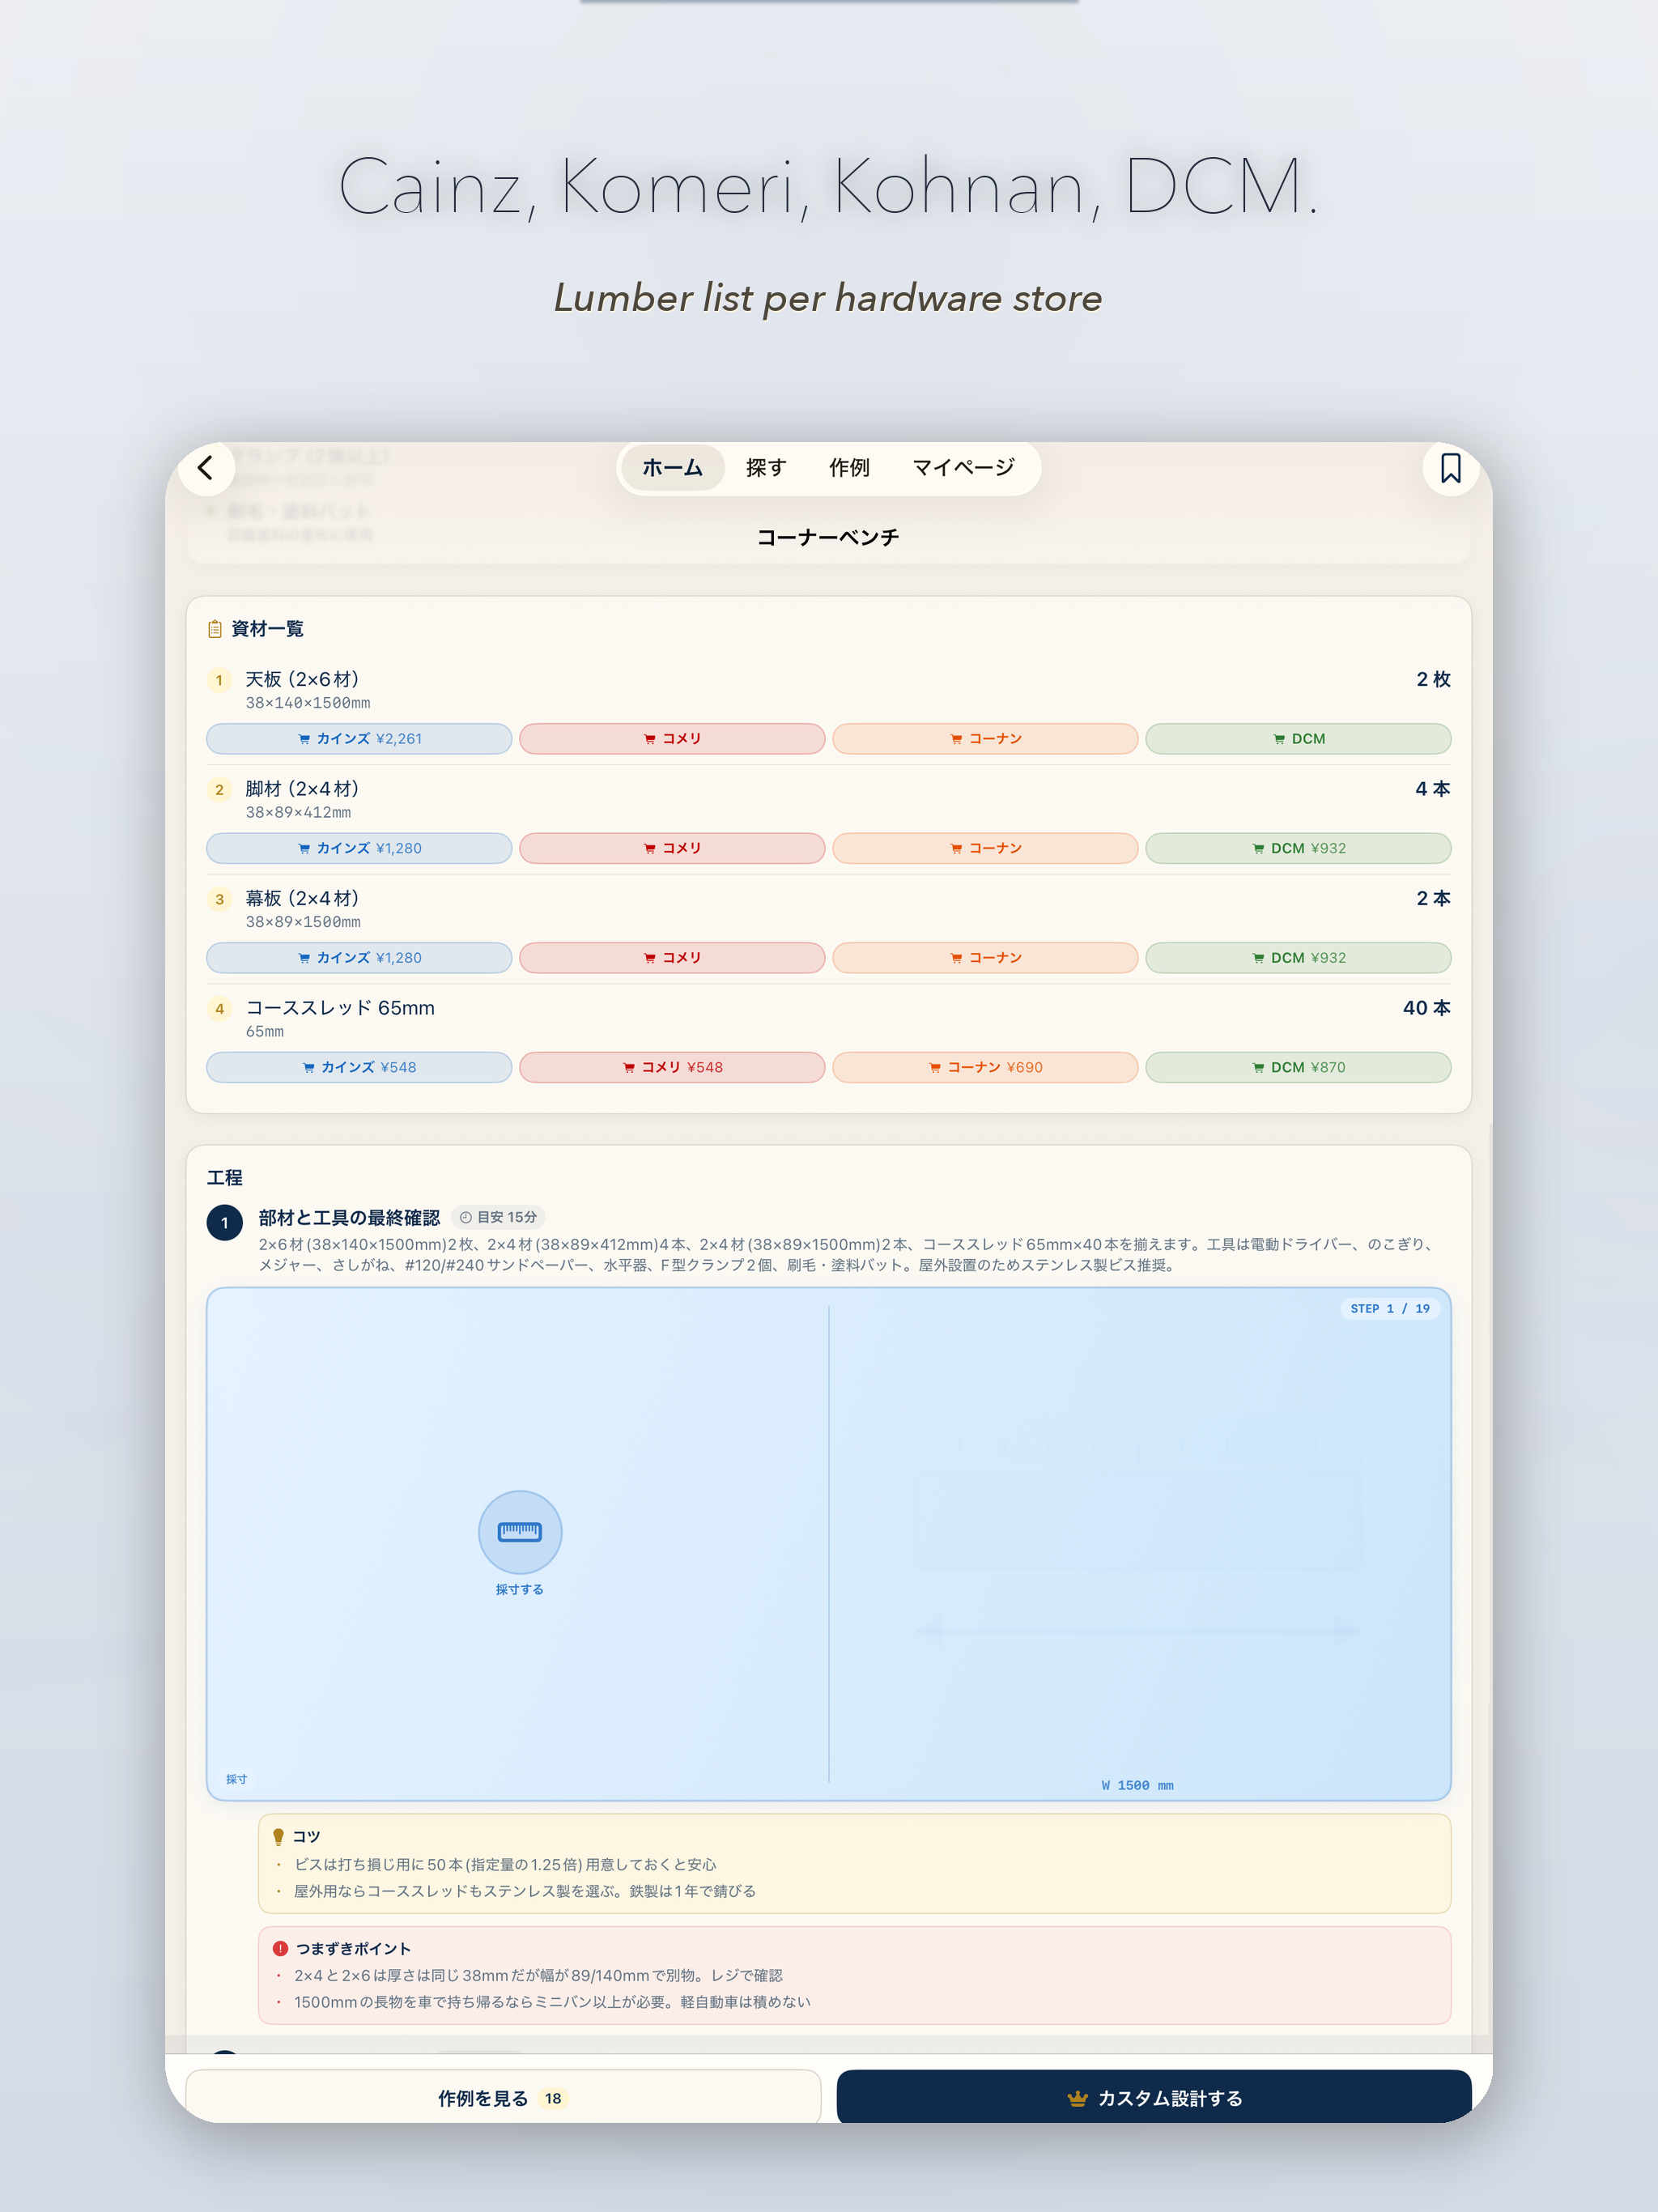Click number badge 1 for 天板
The image size is (1658, 2212).
click(x=219, y=680)
